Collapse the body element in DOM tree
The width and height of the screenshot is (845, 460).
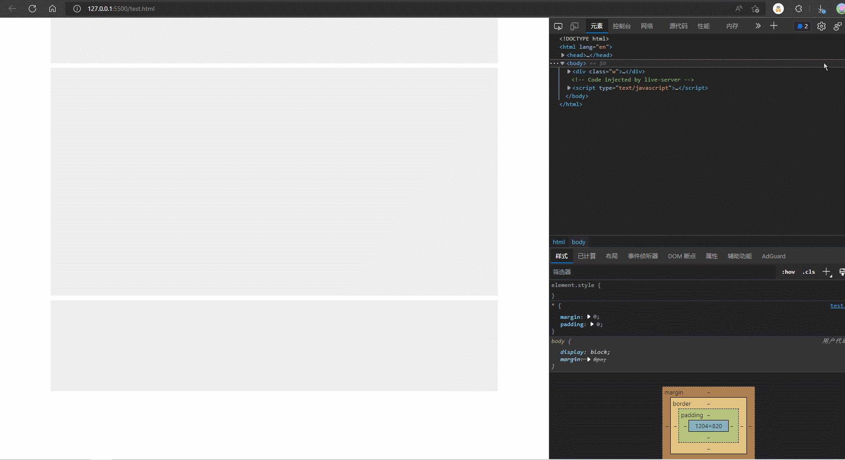563,63
